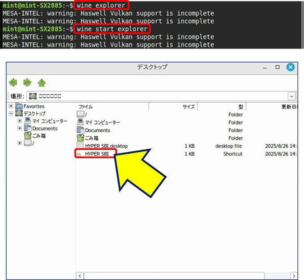Click the 'wine explorer' command in terminal
This screenshot has height=280, width=304.
[x=101, y=5]
